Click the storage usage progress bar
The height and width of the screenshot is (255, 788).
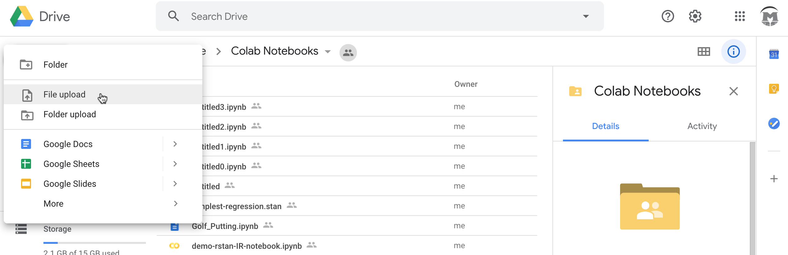[x=94, y=243]
